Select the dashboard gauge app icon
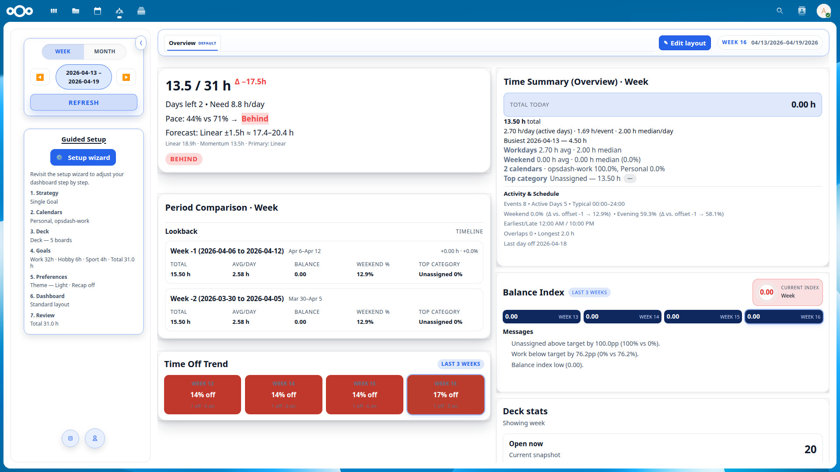The height and width of the screenshot is (472, 840). point(119,11)
